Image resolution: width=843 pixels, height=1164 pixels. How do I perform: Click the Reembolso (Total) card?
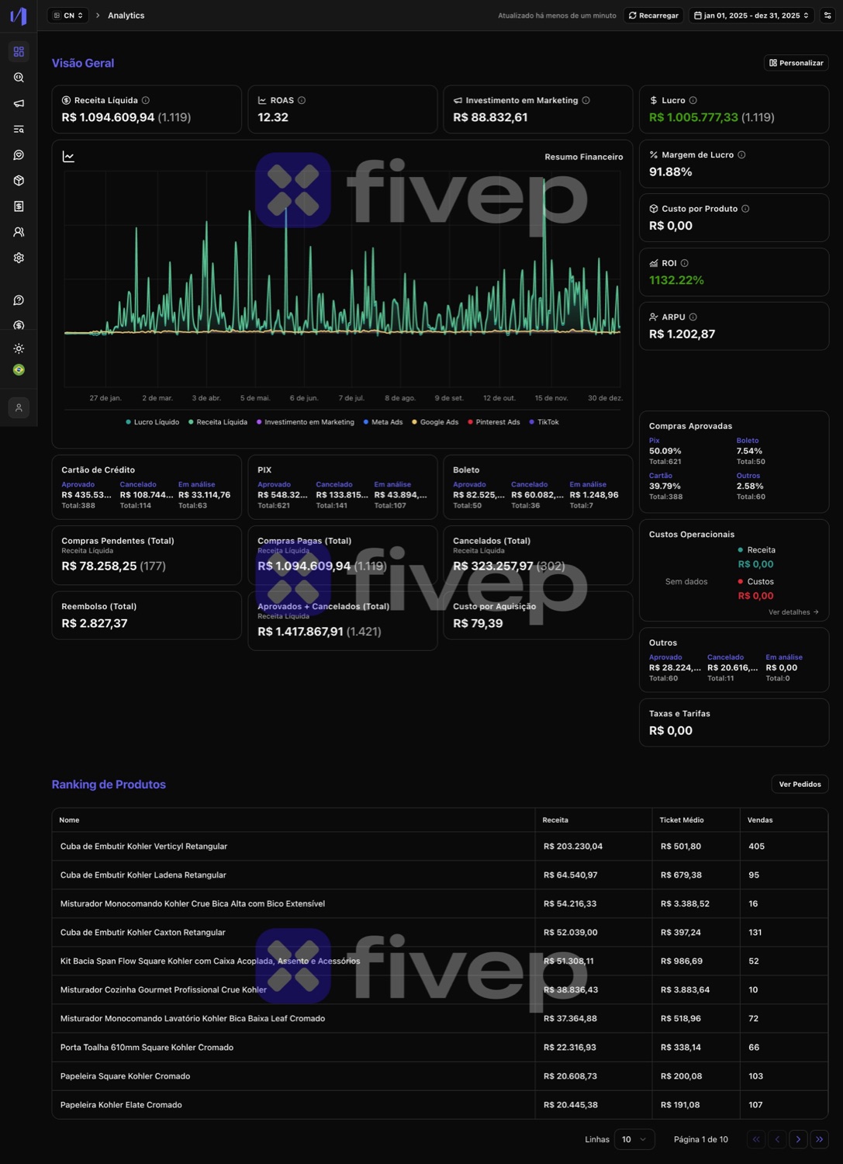pyautogui.click(x=147, y=615)
